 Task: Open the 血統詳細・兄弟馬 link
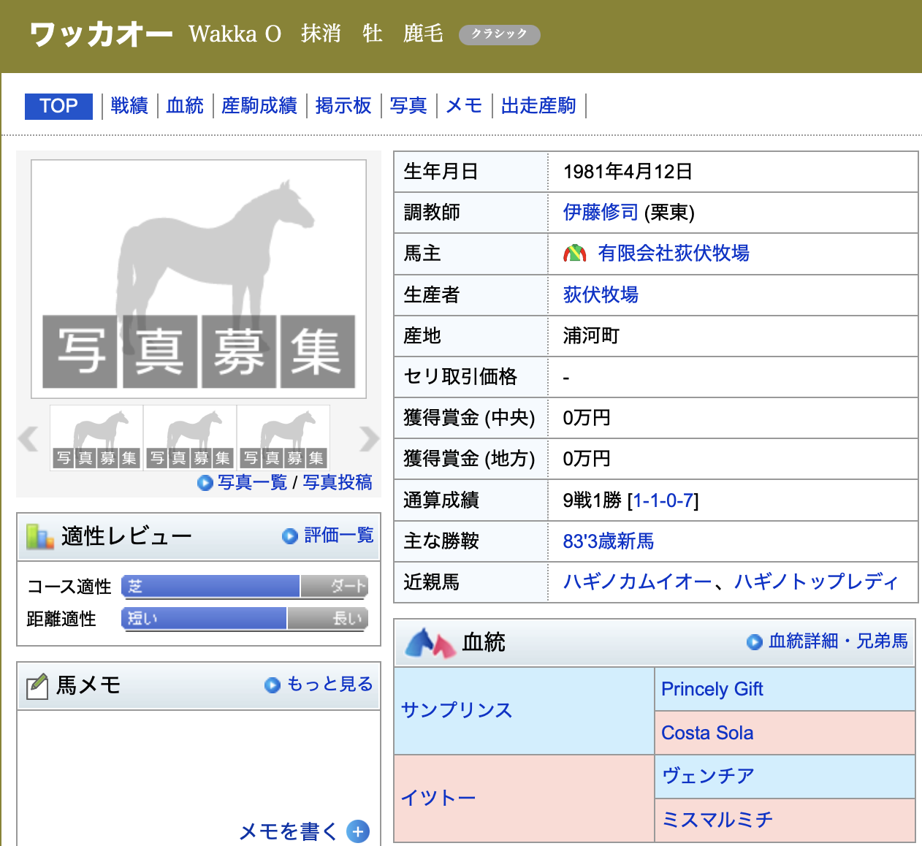point(837,641)
